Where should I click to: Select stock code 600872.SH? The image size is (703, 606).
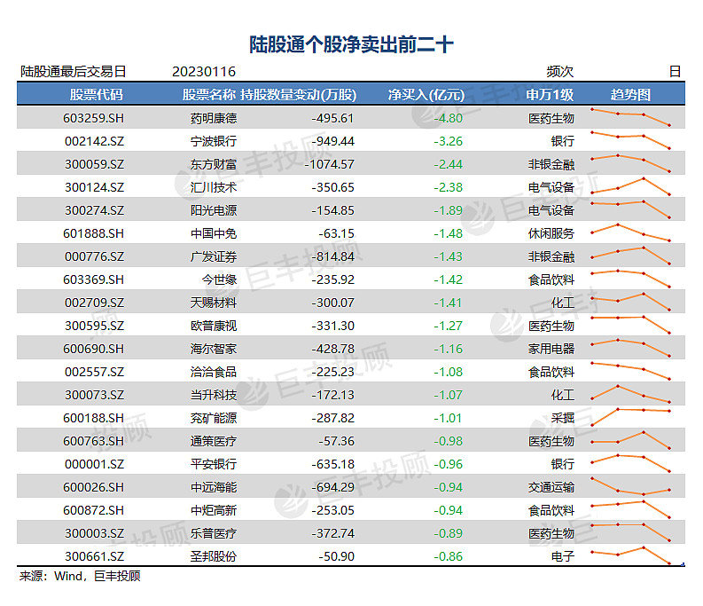[94, 510]
